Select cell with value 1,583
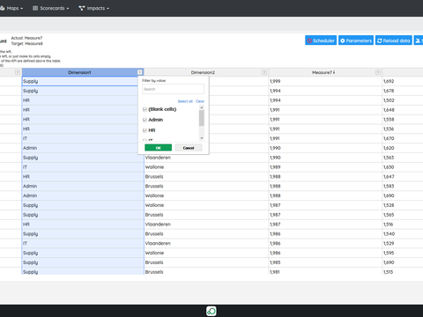This screenshot has height=317, width=423. 403,186
